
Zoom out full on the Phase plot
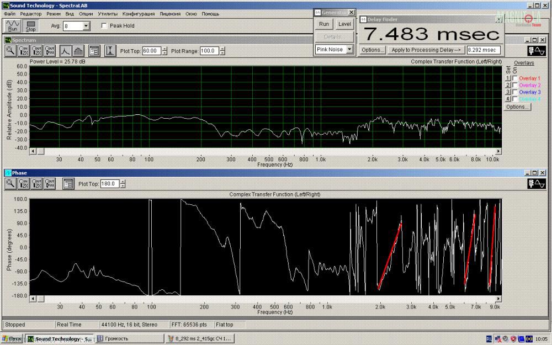tap(50, 183)
